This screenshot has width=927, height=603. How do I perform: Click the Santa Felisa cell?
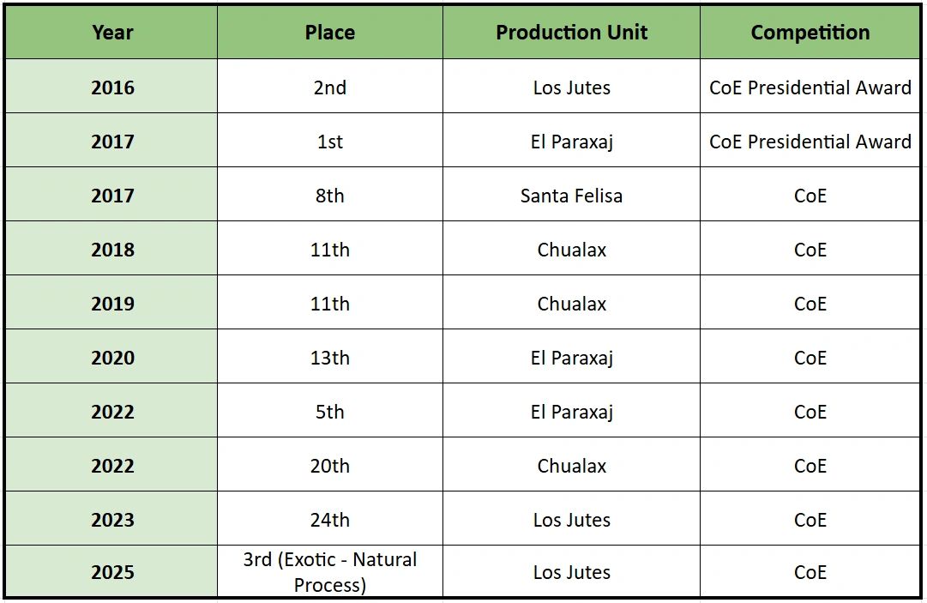click(571, 196)
